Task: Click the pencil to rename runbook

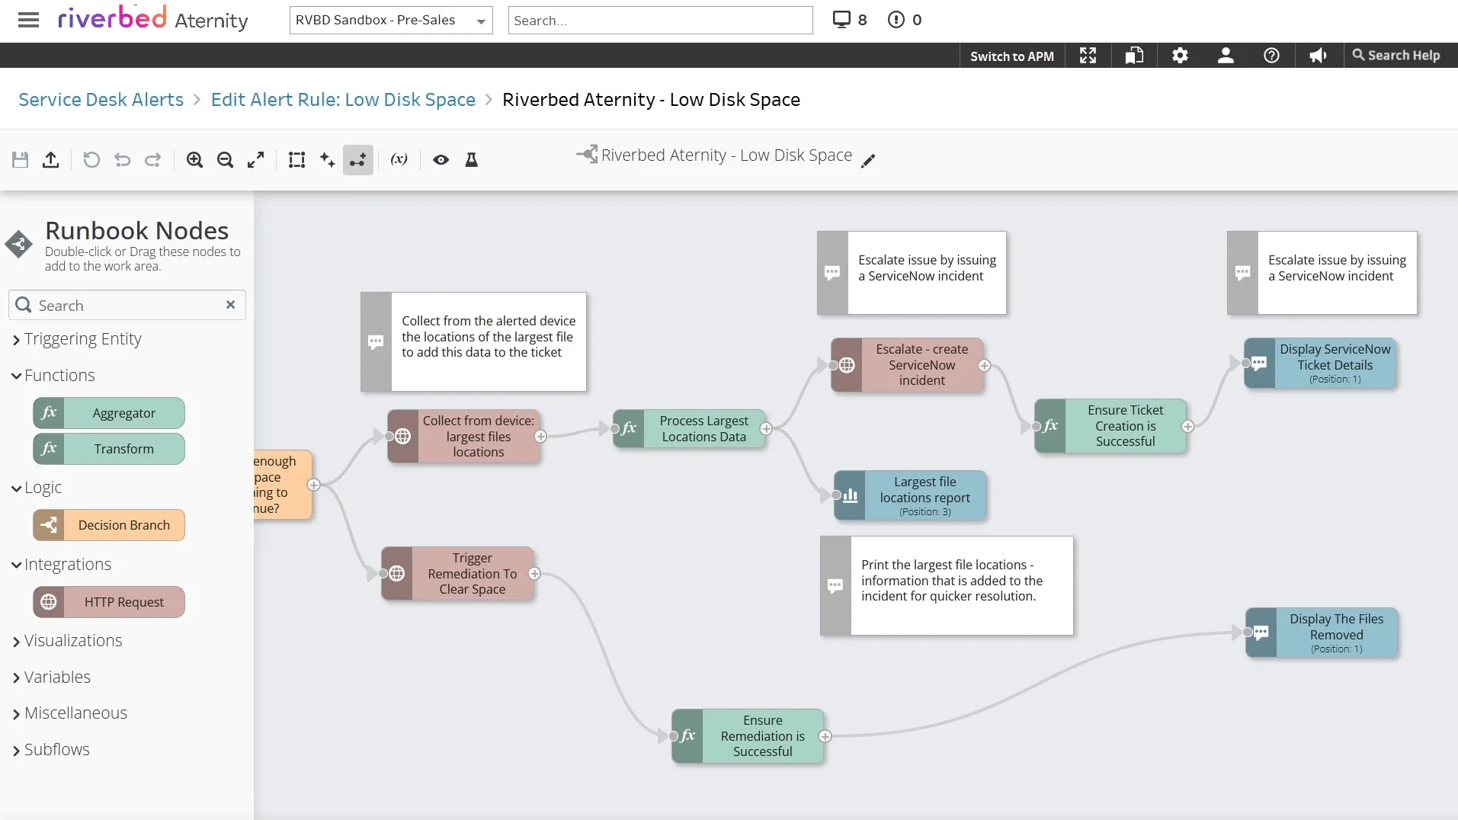Action: (x=868, y=161)
